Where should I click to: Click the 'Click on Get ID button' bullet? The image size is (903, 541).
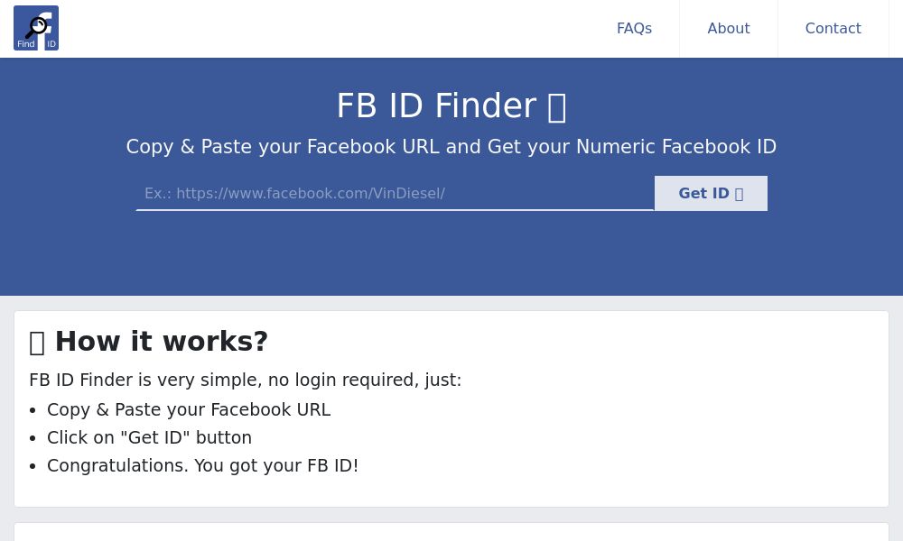[149, 437]
